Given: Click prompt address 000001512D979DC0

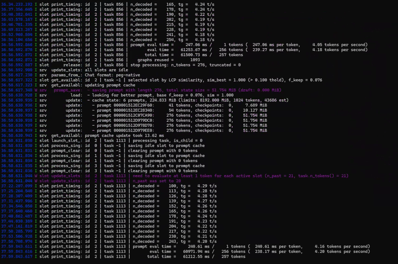Looking at the screenshot, I should coord(134,121).
